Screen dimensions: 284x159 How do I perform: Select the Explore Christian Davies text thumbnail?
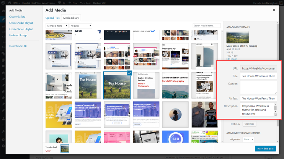coord(146,85)
